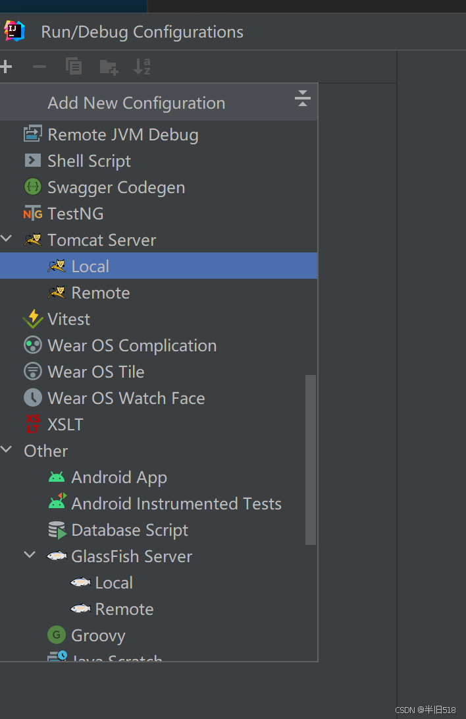466x719 pixels.
Task: Select Remote under GlassFish Server
Action: point(159,609)
